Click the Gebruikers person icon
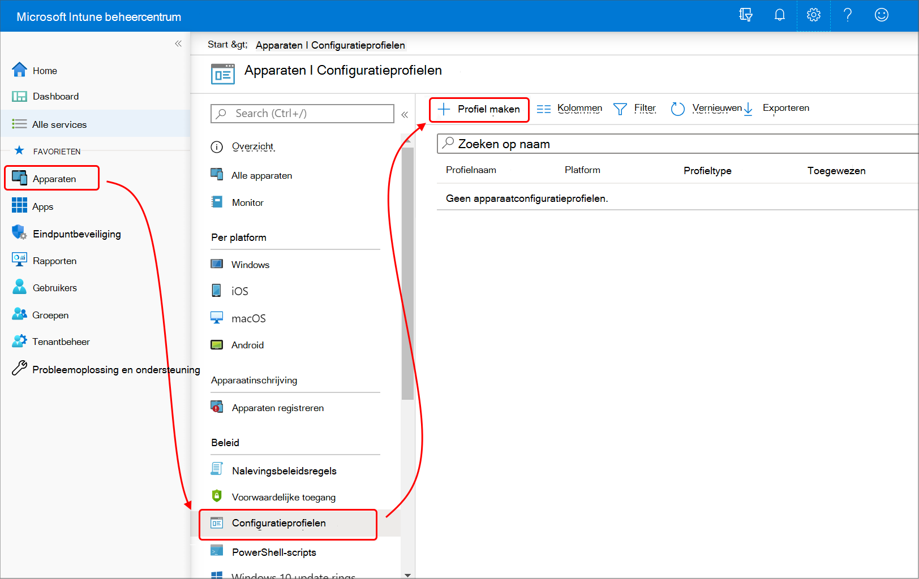The height and width of the screenshot is (579, 919). pos(19,287)
